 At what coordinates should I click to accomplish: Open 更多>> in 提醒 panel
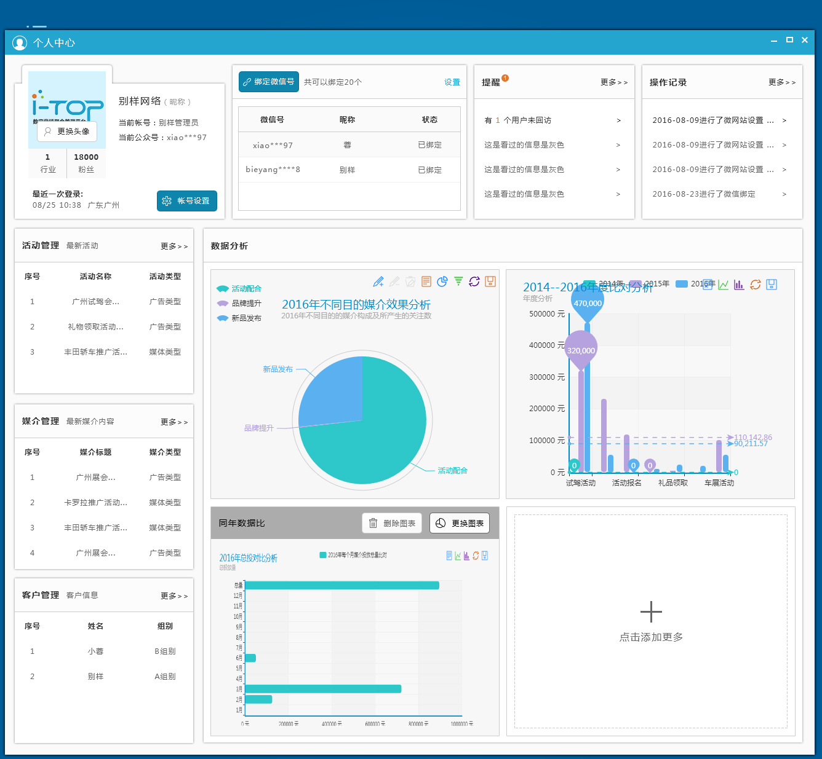click(614, 82)
